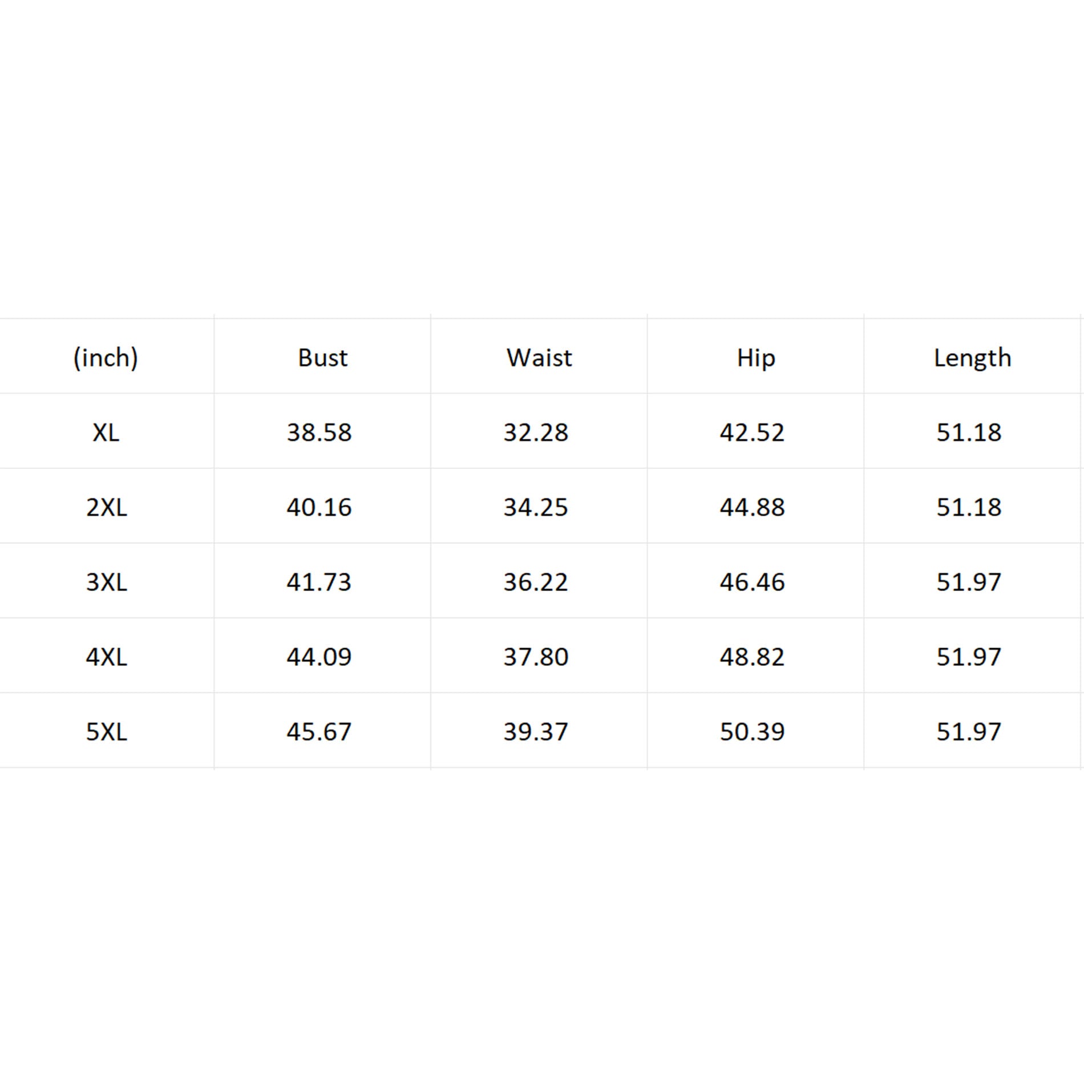Click the Hip column header
Image resolution: width=1084 pixels, height=1084 pixels.
pyautogui.click(x=756, y=358)
